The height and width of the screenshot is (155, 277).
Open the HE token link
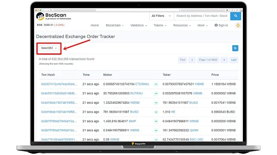pos(173,112)
